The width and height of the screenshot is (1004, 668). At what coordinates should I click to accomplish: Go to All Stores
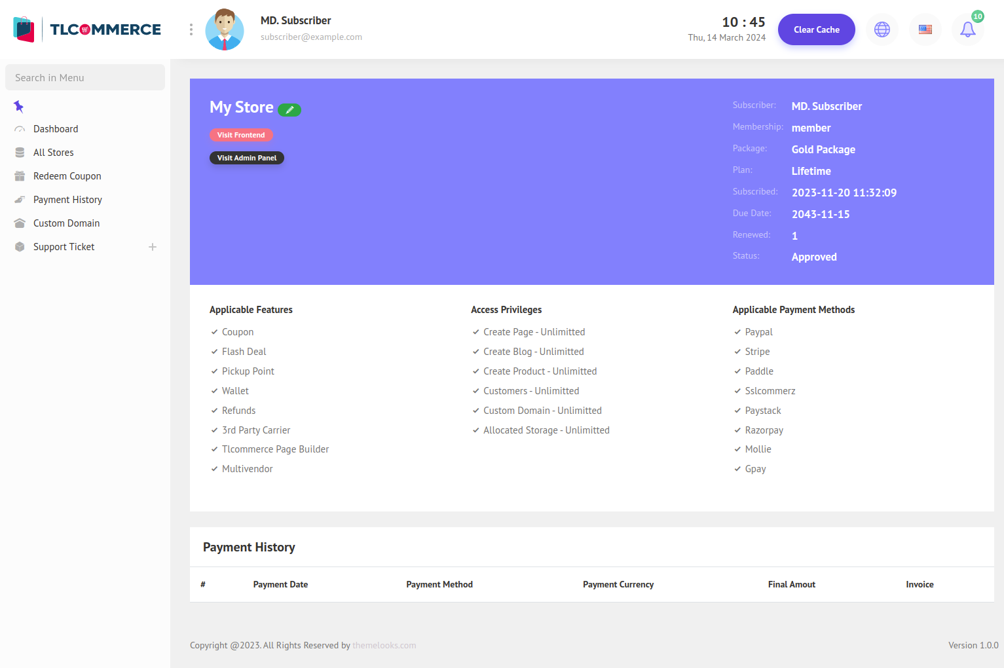click(x=54, y=153)
